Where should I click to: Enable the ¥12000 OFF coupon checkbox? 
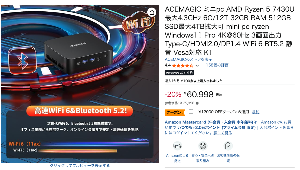point(191,111)
